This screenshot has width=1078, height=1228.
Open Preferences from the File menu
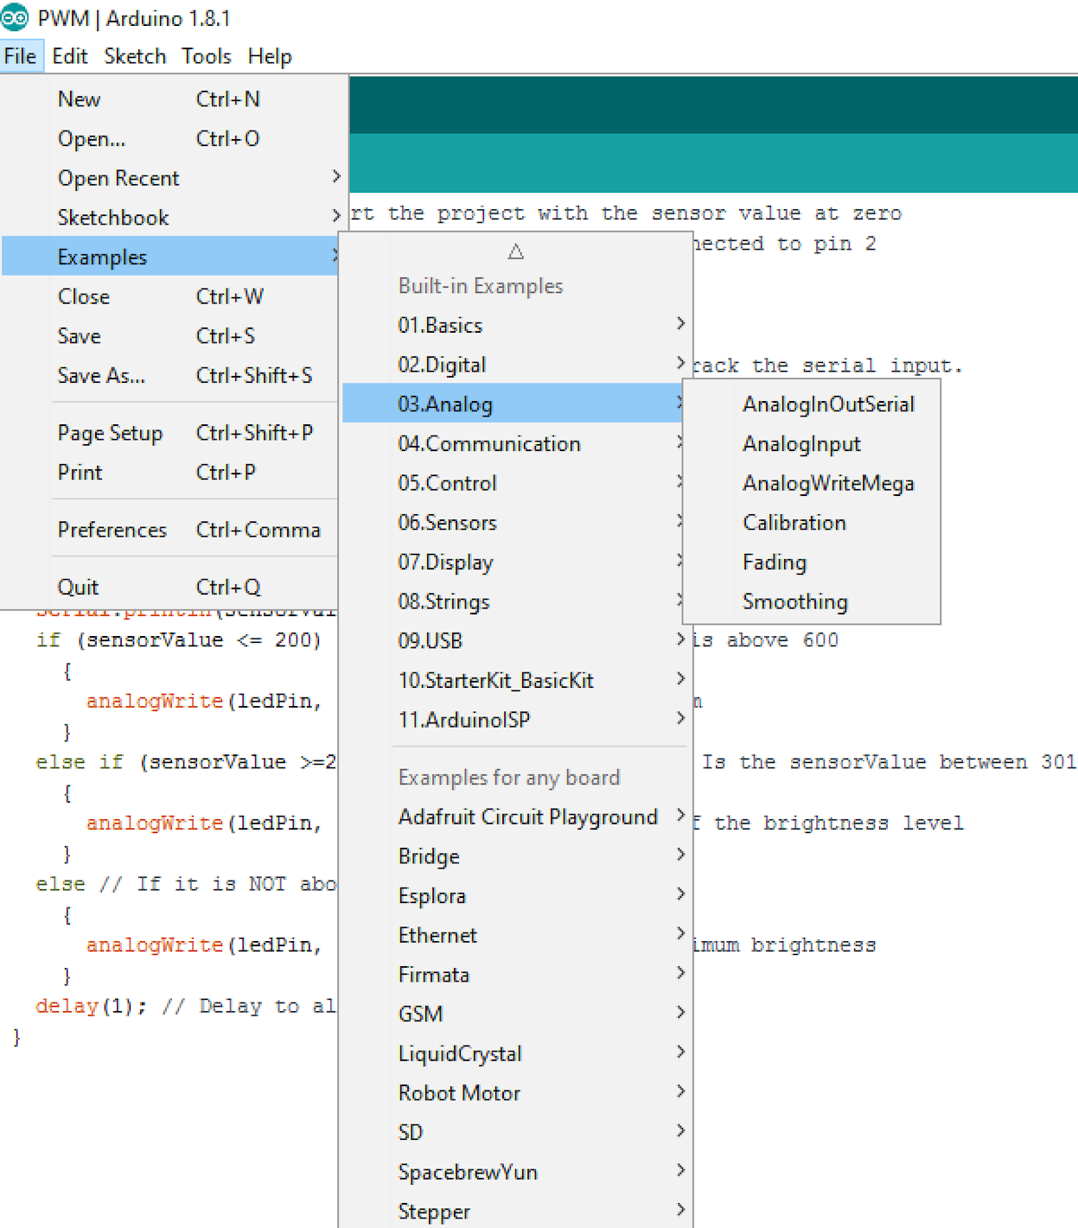170,530
